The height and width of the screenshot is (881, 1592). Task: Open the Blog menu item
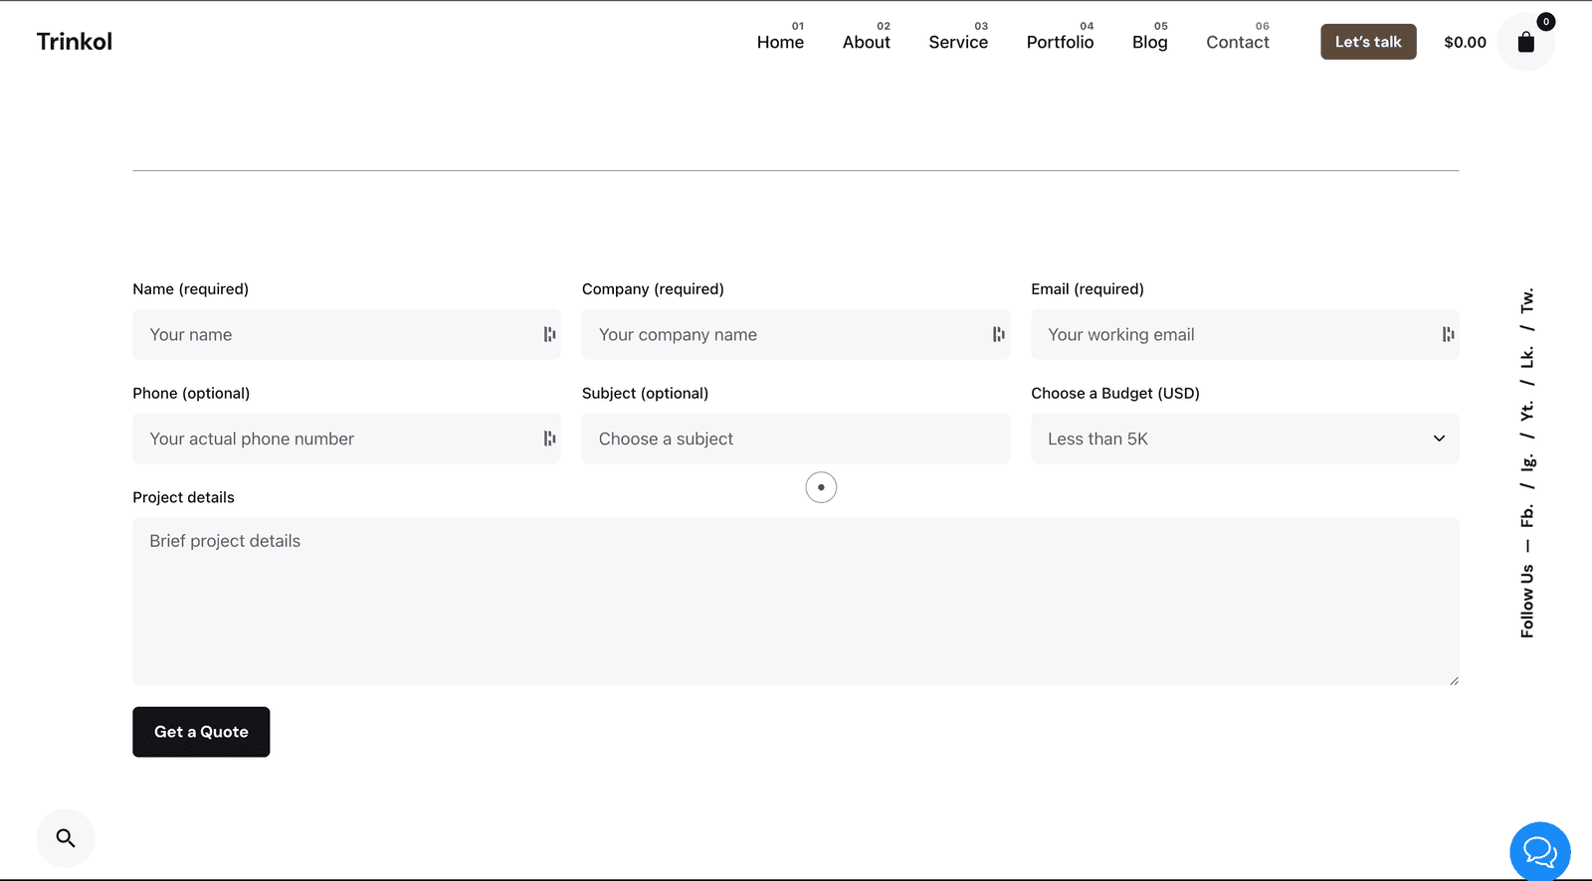click(x=1149, y=42)
